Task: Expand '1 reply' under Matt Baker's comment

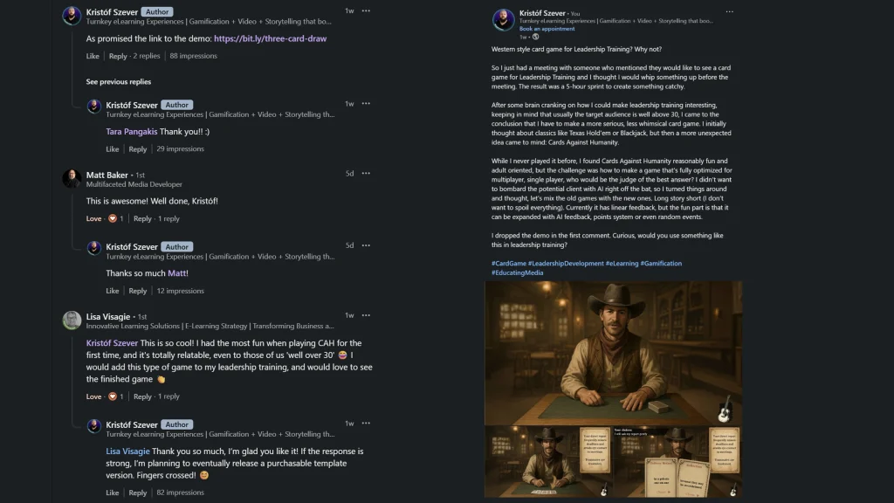Action: 168,218
